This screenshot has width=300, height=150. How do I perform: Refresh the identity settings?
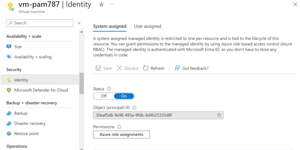coord(154,68)
